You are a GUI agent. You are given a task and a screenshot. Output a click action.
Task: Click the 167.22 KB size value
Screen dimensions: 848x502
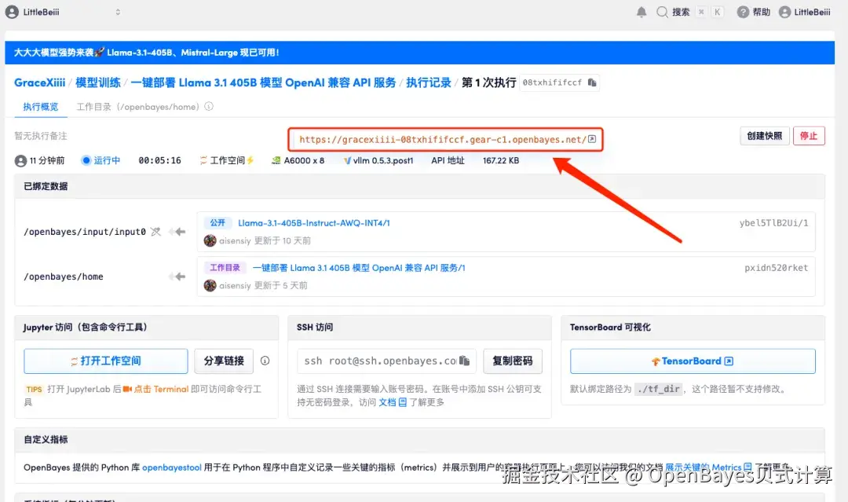click(501, 161)
